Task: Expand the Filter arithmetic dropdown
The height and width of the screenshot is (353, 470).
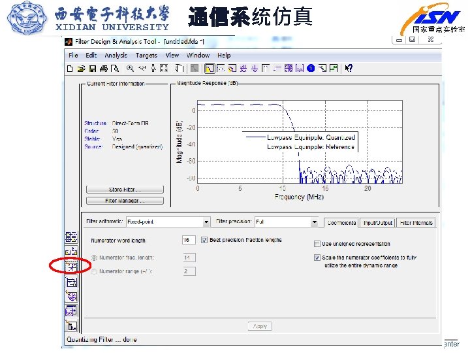Action: click(x=206, y=222)
